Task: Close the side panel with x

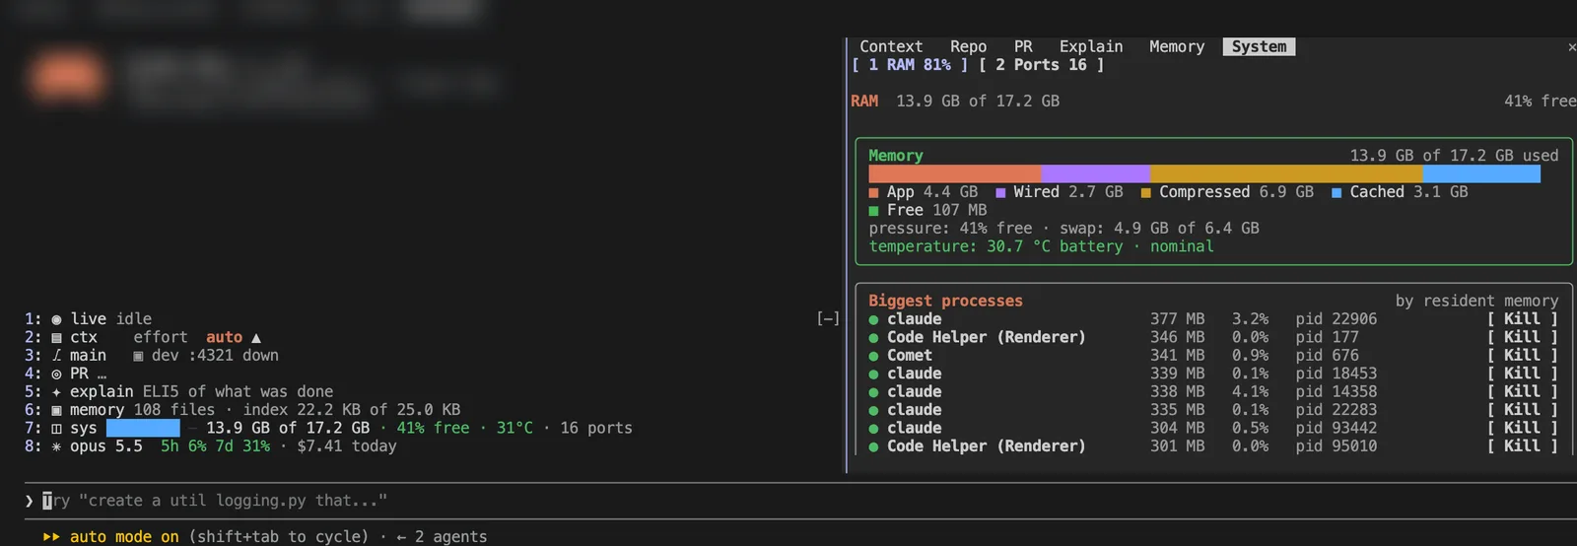Action: pyautogui.click(x=1571, y=46)
